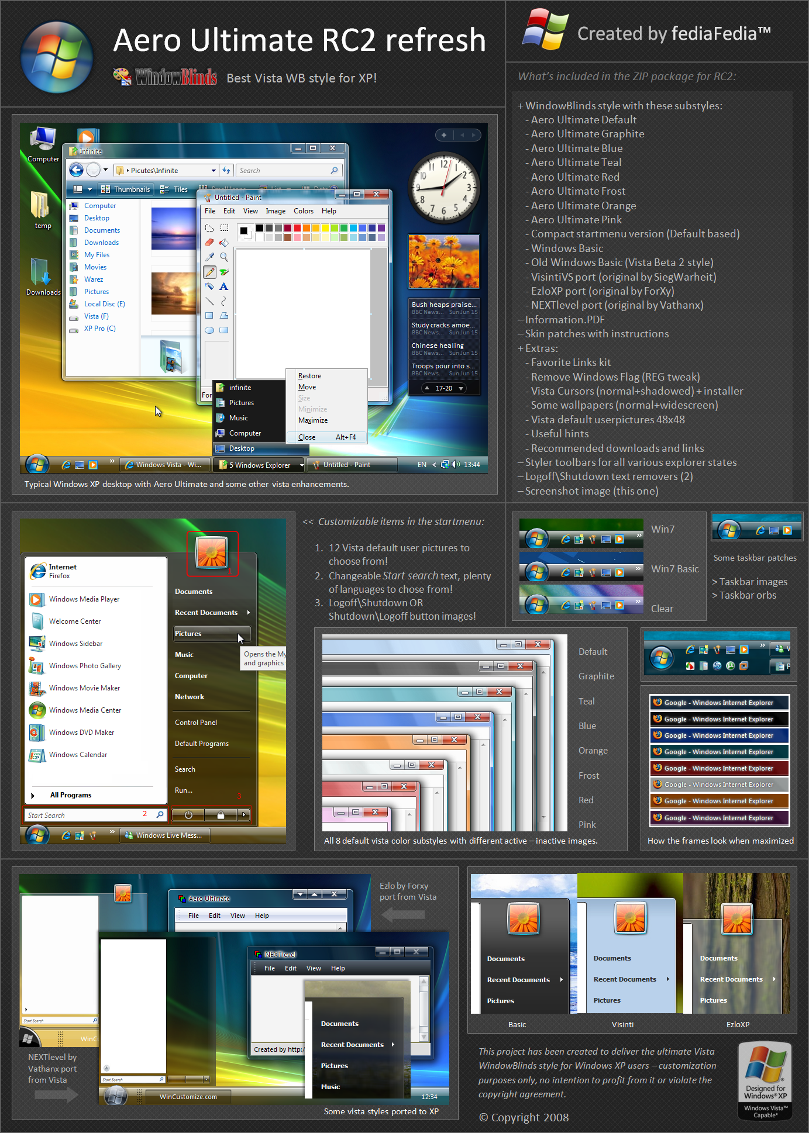809x1133 pixels.
Task: Open the Downloads folder icon on the desktop
Action: click(x=43, y=277)
